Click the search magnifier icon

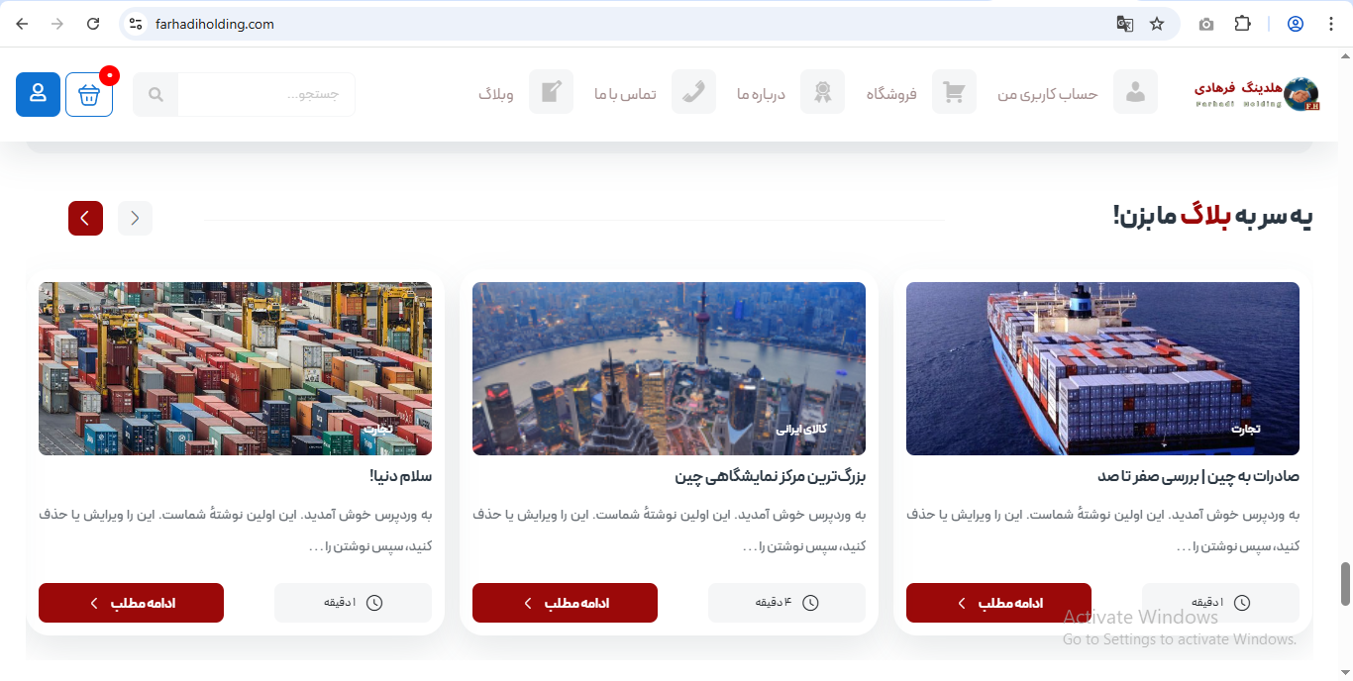coord(156,94)
